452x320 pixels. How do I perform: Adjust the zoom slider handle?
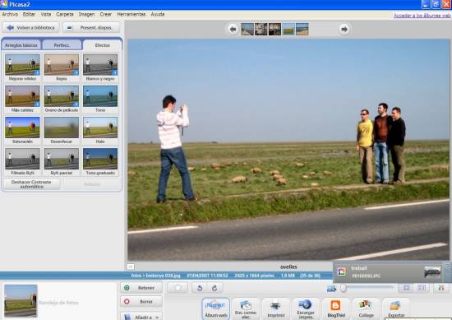coord(343,288)
